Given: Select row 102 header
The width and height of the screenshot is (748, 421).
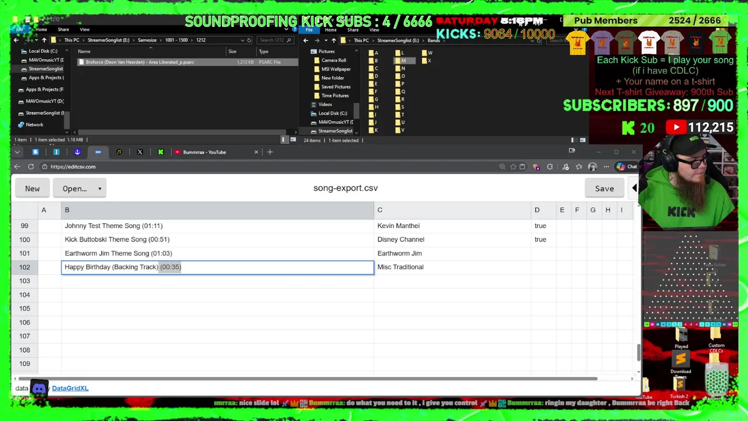Looking at the screenshot, I should click(x=25, y=267).
